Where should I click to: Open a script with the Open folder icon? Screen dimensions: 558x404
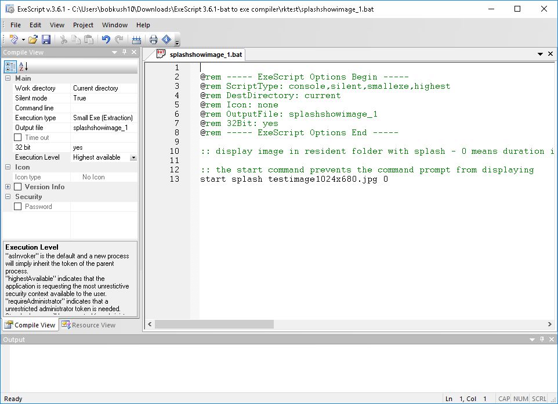click(32, 39)
